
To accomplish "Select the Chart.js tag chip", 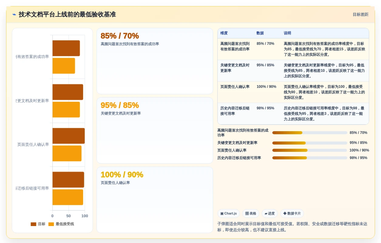I will tap(228, 214).
